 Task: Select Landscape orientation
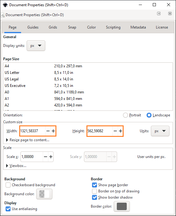click(x=158, y=115)
